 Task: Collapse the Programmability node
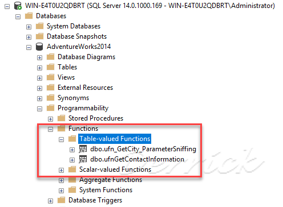[x=39, y=109]
